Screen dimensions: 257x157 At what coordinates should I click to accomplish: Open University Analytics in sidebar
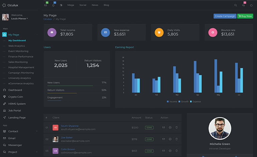pyautogui.click(x=19, y=78)
